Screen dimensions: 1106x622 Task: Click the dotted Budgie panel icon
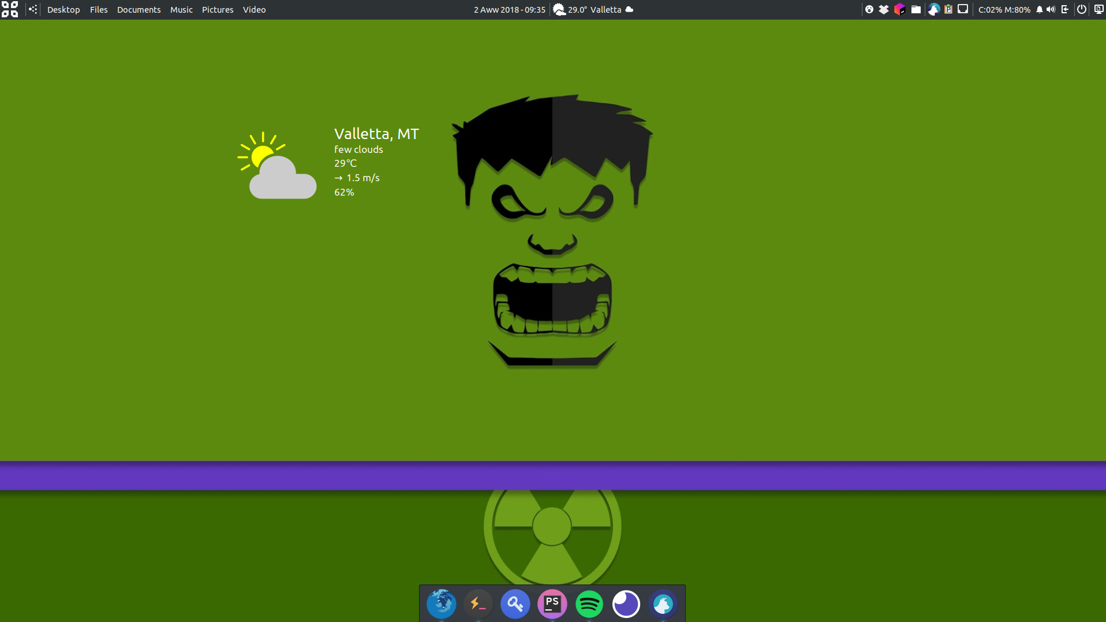(33, 9)
